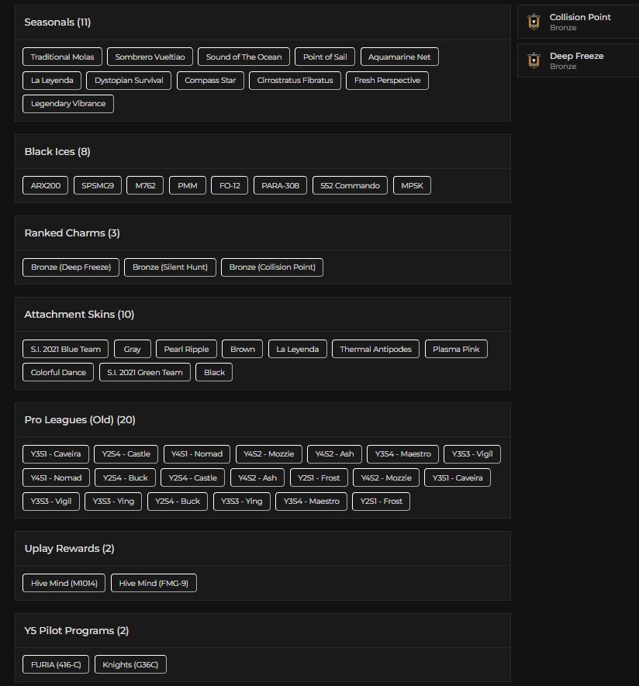Screen dimensions: 639x686
Task: Click the Collision Point rank card title
Action: coord(580,17)
